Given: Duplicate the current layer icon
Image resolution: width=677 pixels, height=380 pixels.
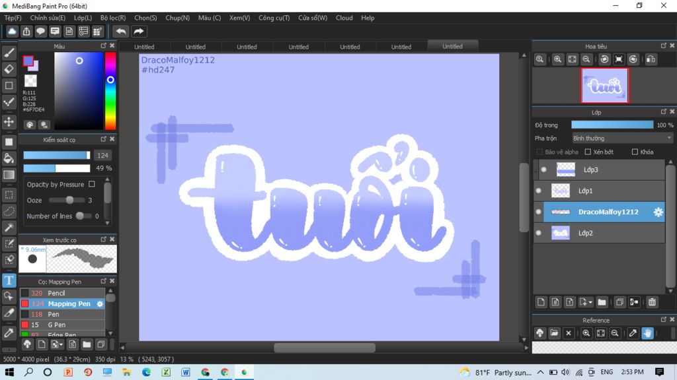Looking at the screenshot, I should [x=619, y=302].
